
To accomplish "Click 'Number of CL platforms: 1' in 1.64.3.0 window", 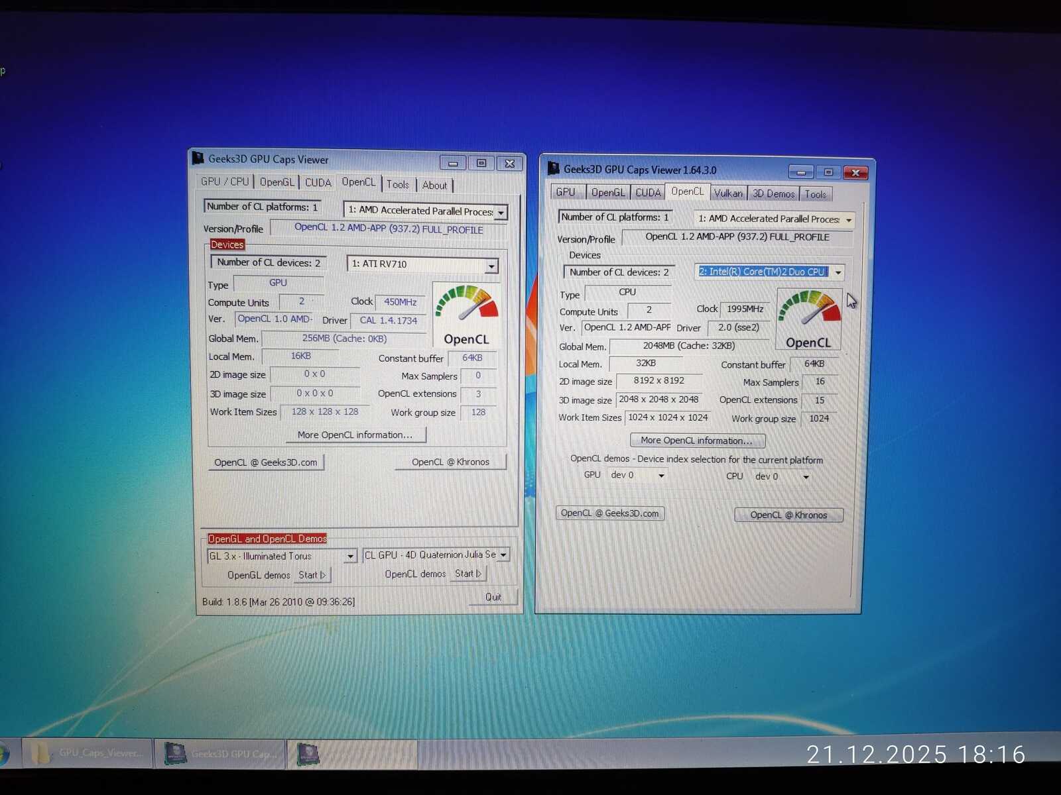I will pos(615,217).
